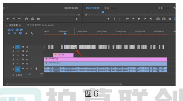Click the source monitor insert button
The image size is (183, 101).
[x=26, y=19]
